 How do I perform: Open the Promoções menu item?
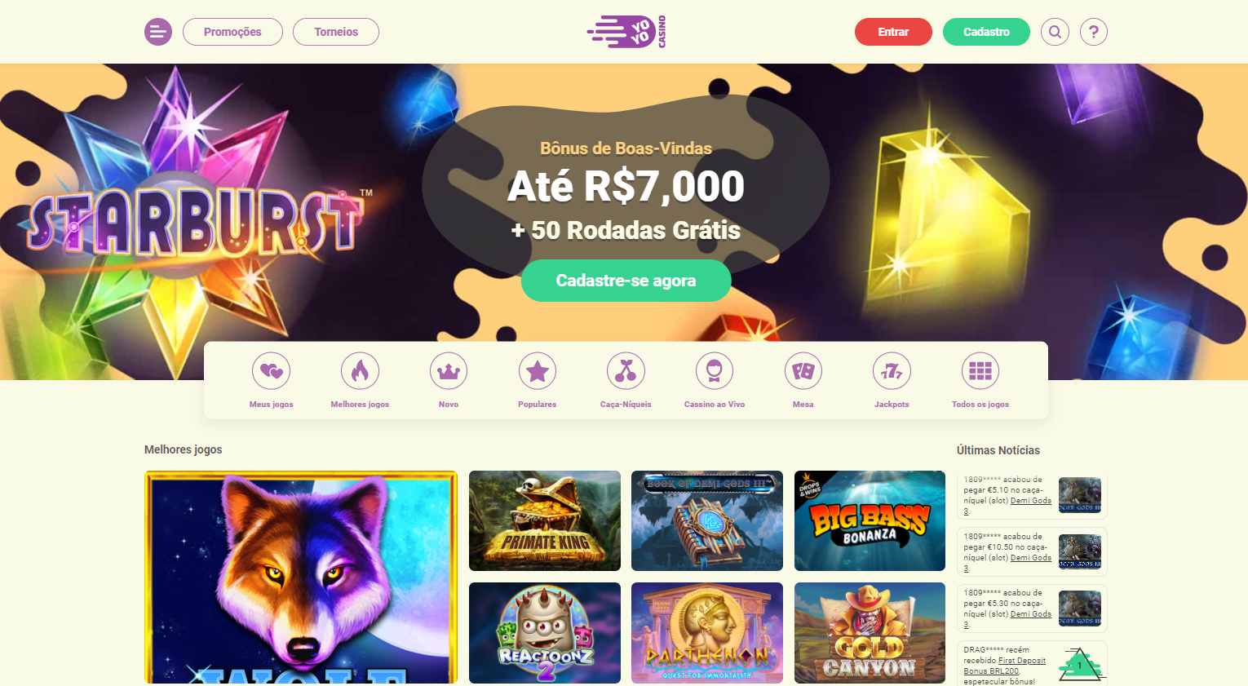click(232, 32)
